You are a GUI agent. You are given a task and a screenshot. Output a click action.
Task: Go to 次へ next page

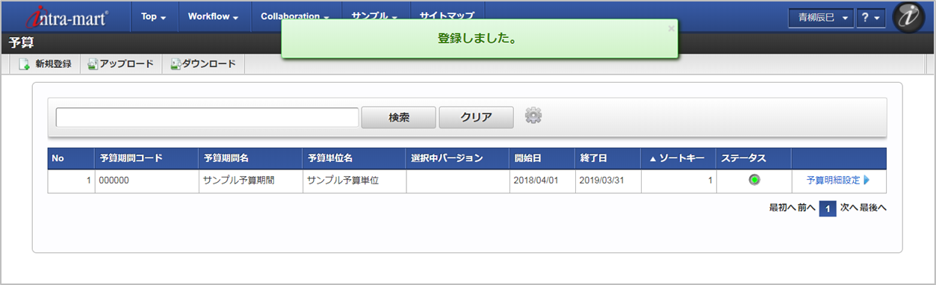(x=849, y=208)
